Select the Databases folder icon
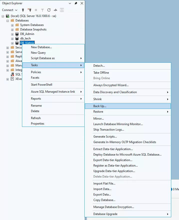Screen dimensions: 179x220 [12, 20]
